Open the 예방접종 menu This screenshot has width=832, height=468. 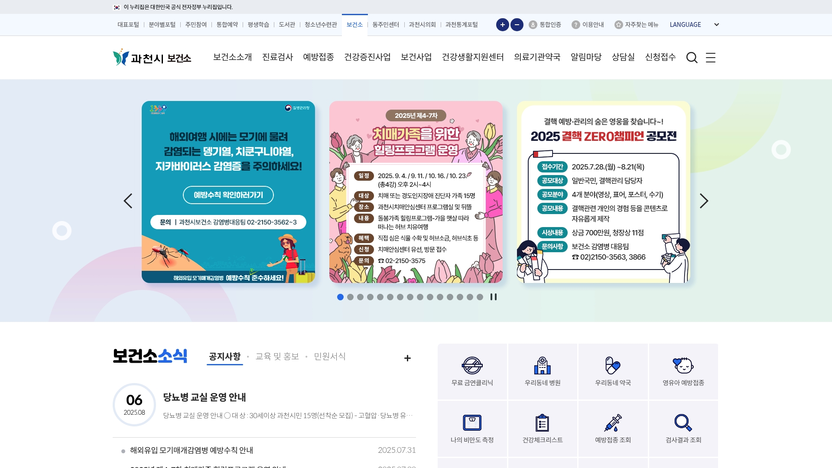(x=318, y=57)
